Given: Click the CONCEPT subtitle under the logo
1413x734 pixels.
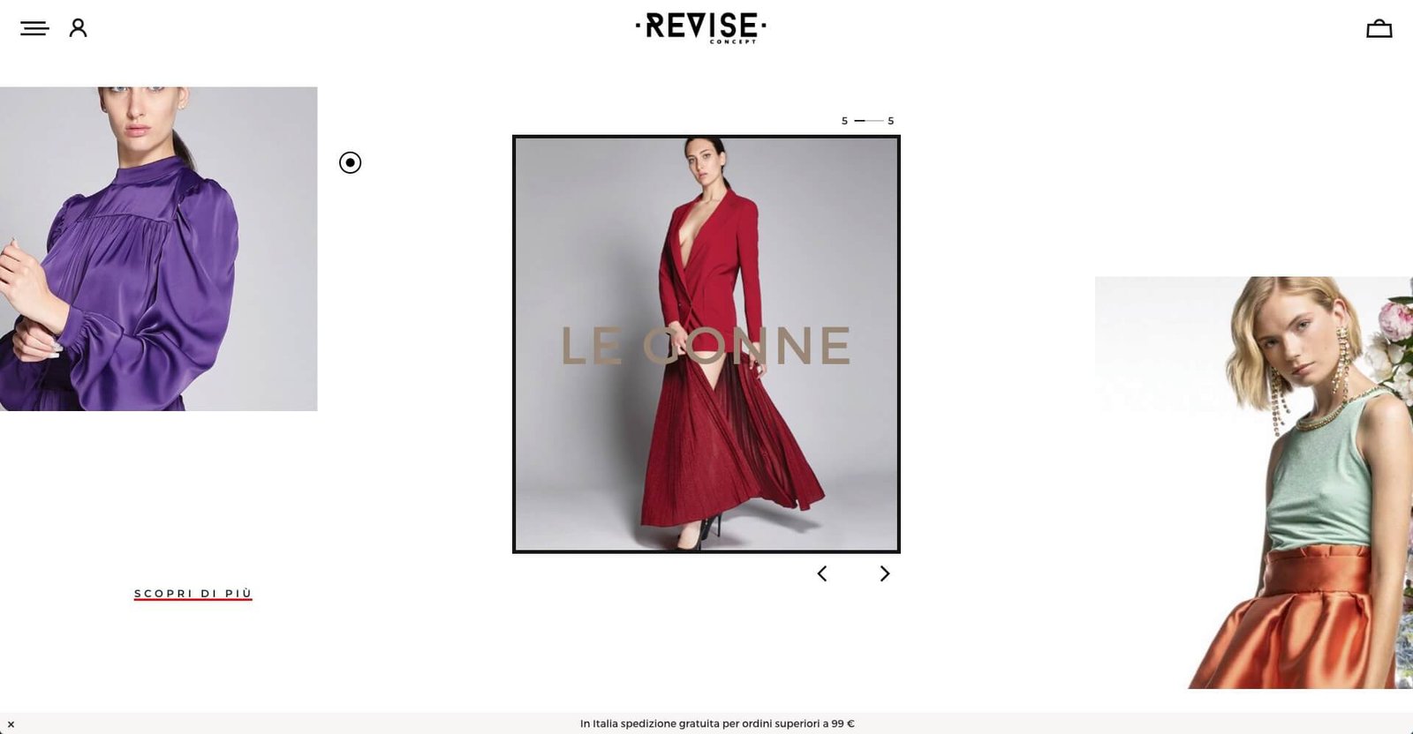Looking at the screenshot, I should tap(733, 41).
